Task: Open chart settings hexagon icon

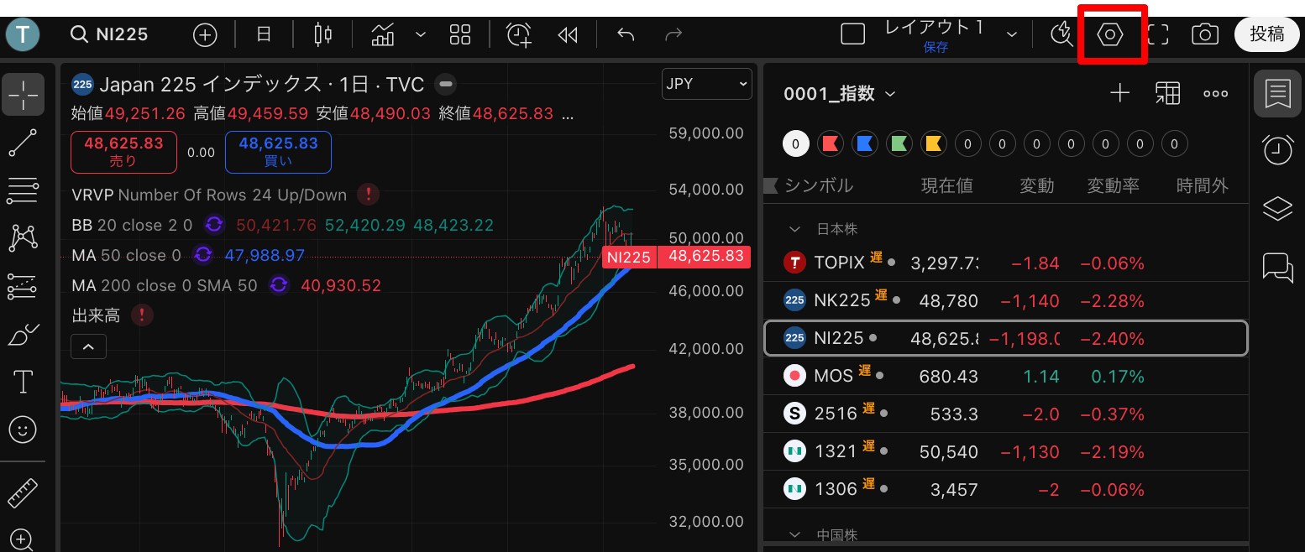Action: tap(1111, 34)
